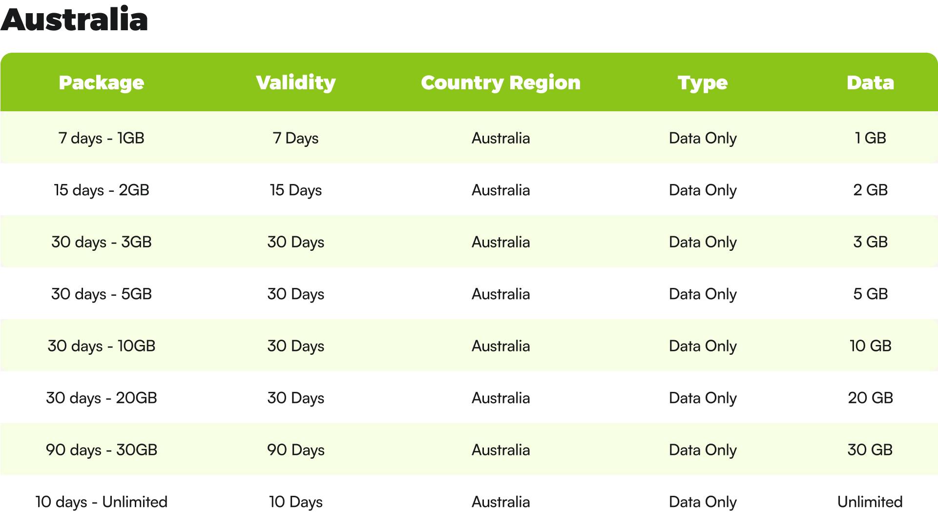This screenshot has width=938, height=527.
Task: Click the 1 GB data cell
Action: [870, 138]
